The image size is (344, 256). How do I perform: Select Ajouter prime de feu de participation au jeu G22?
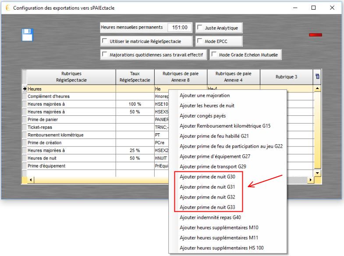[x=231, y=146]
